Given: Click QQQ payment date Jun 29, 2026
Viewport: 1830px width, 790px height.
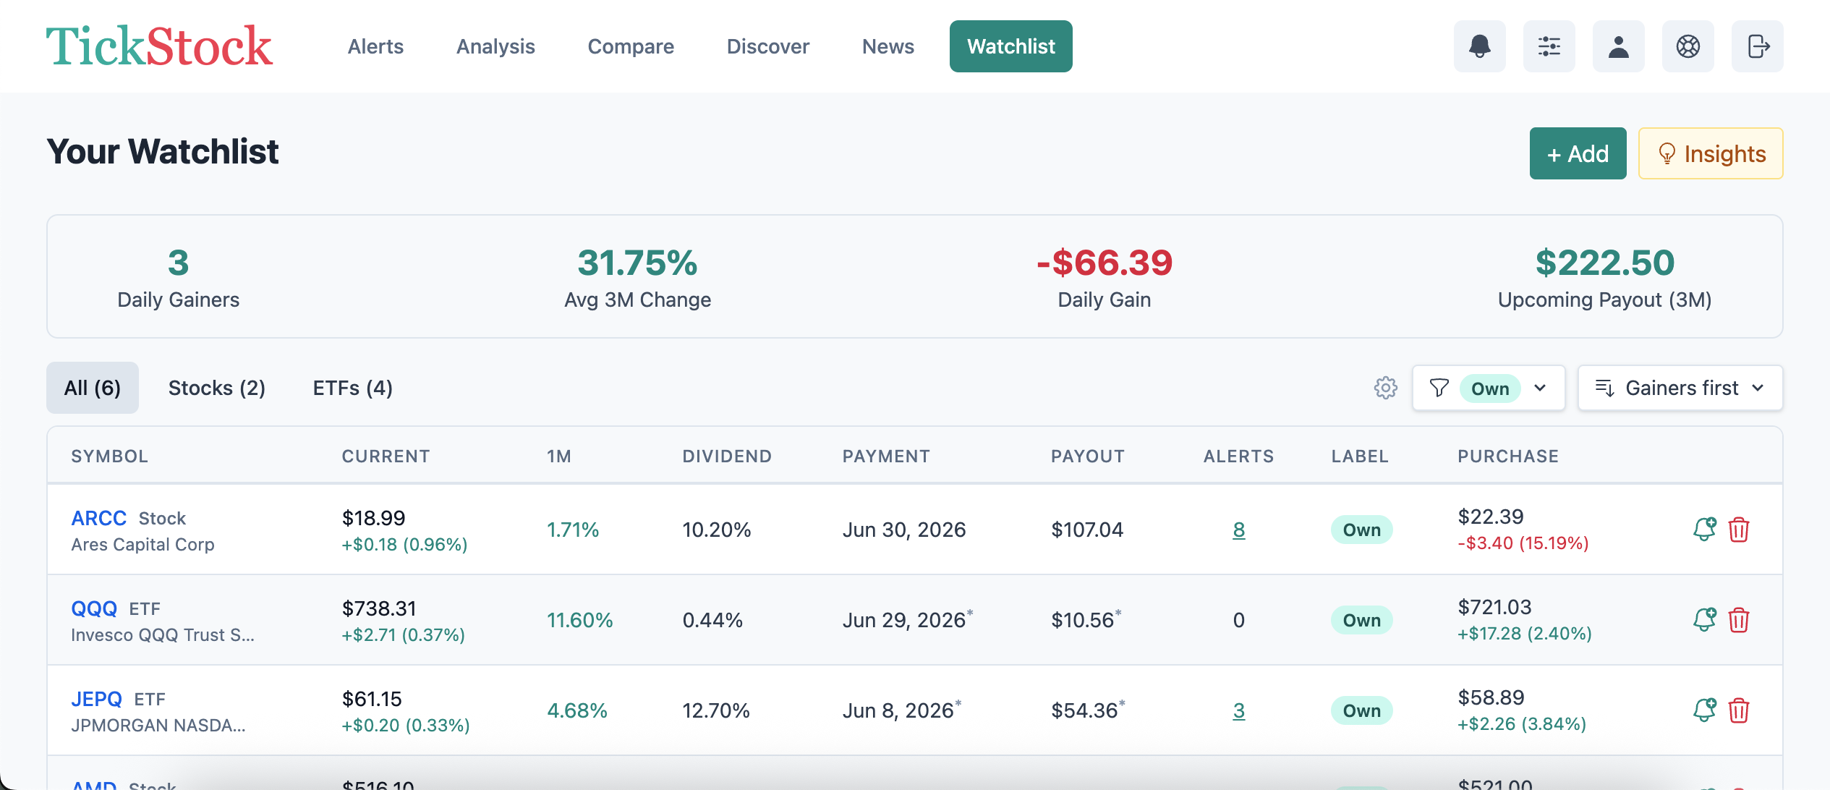Looking at the screenshot, I should pos(904,620).
